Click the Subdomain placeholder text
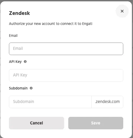The width and height of the screenshot is (133, 138). (24, 102)
